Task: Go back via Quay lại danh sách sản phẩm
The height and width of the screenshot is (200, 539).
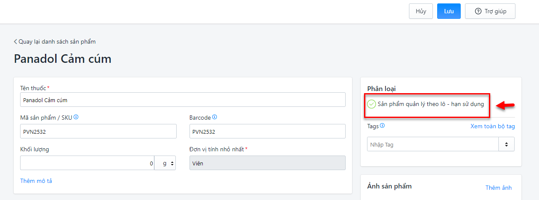Action: (55, 41)
